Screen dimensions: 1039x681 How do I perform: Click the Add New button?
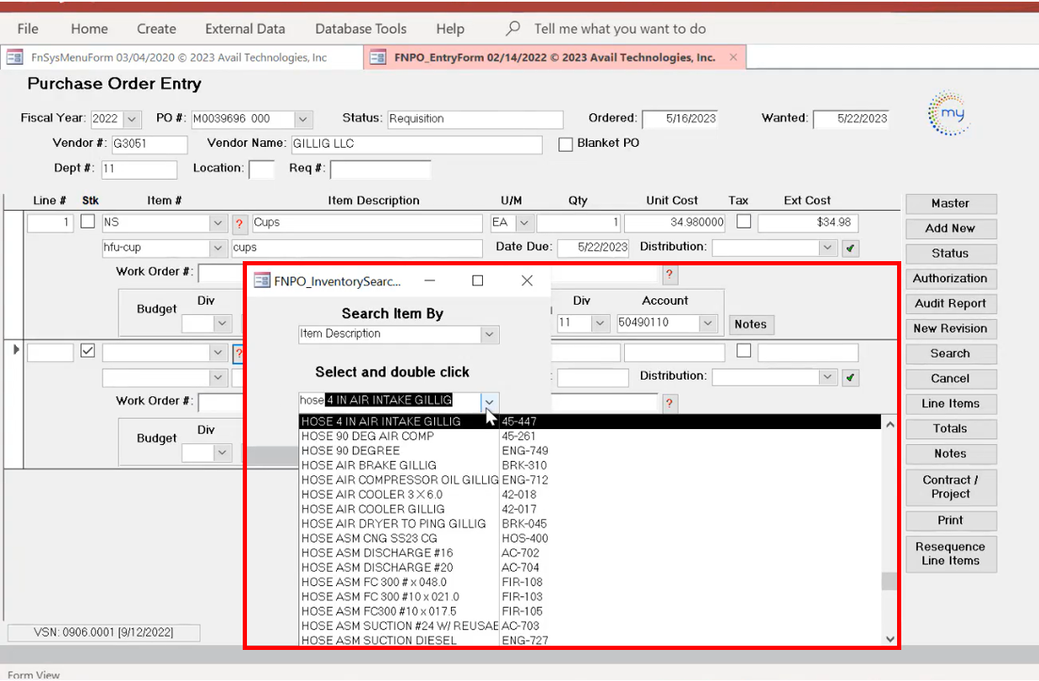(950, 228)
